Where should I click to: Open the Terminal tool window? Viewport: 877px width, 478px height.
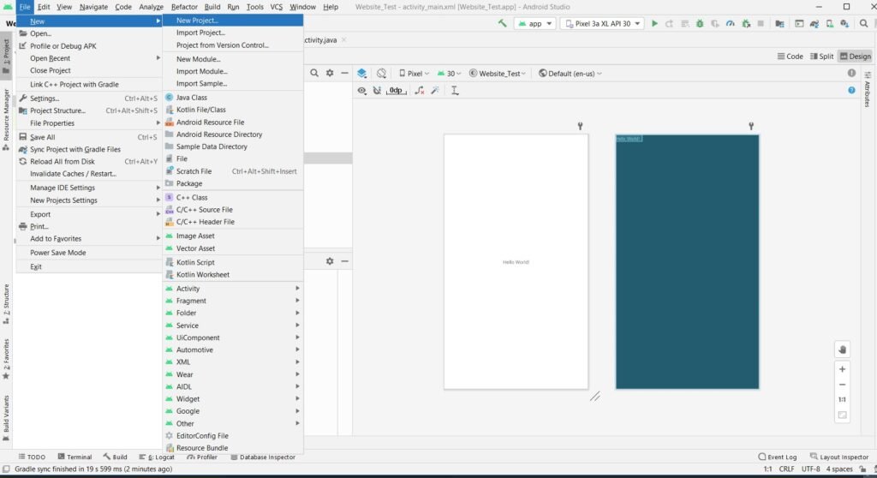coord(75,457)
